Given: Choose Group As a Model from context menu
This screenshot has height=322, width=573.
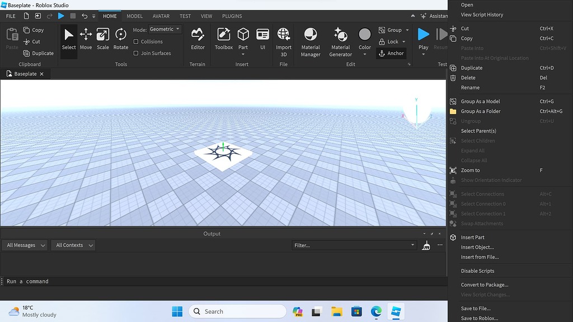Looking at the screenshot, I should 480,102.
